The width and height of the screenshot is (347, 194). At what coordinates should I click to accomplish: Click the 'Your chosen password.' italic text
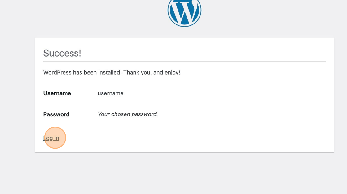(x=128, y=114)
